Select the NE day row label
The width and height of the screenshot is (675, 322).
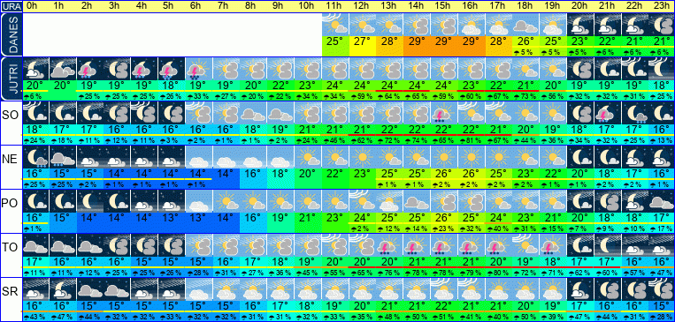[x=11, y=160]
